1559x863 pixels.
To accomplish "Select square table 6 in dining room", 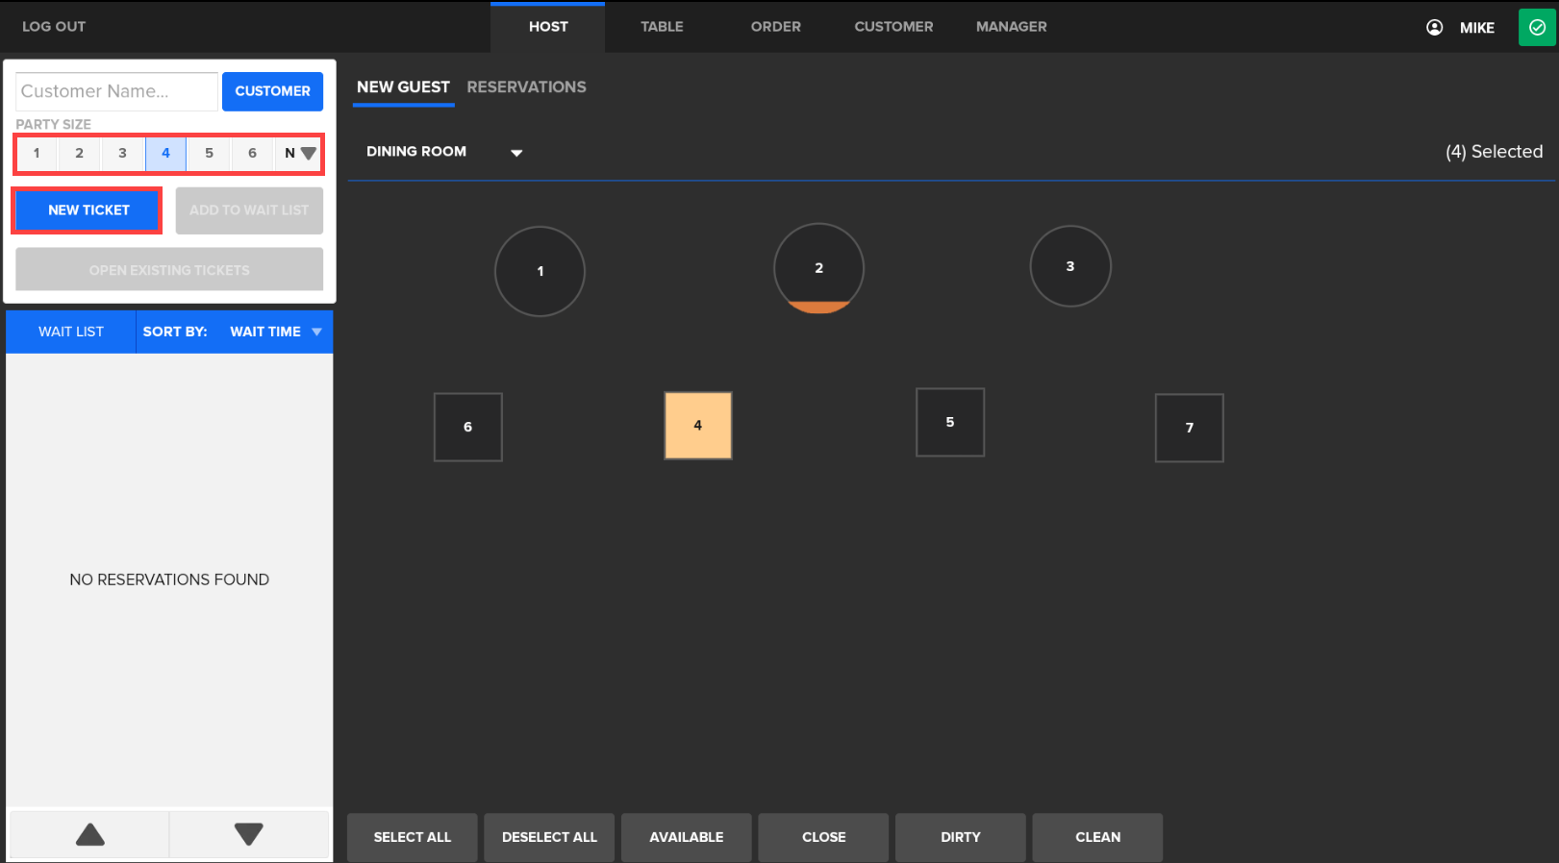I will coord(467,427).
